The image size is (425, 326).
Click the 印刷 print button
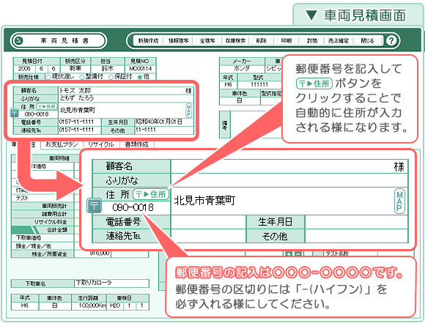click(x=287, y=40)
